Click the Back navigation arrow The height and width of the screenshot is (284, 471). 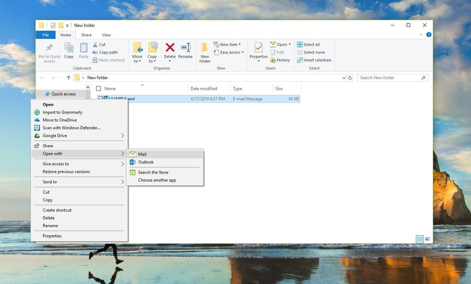coord(42,78)
